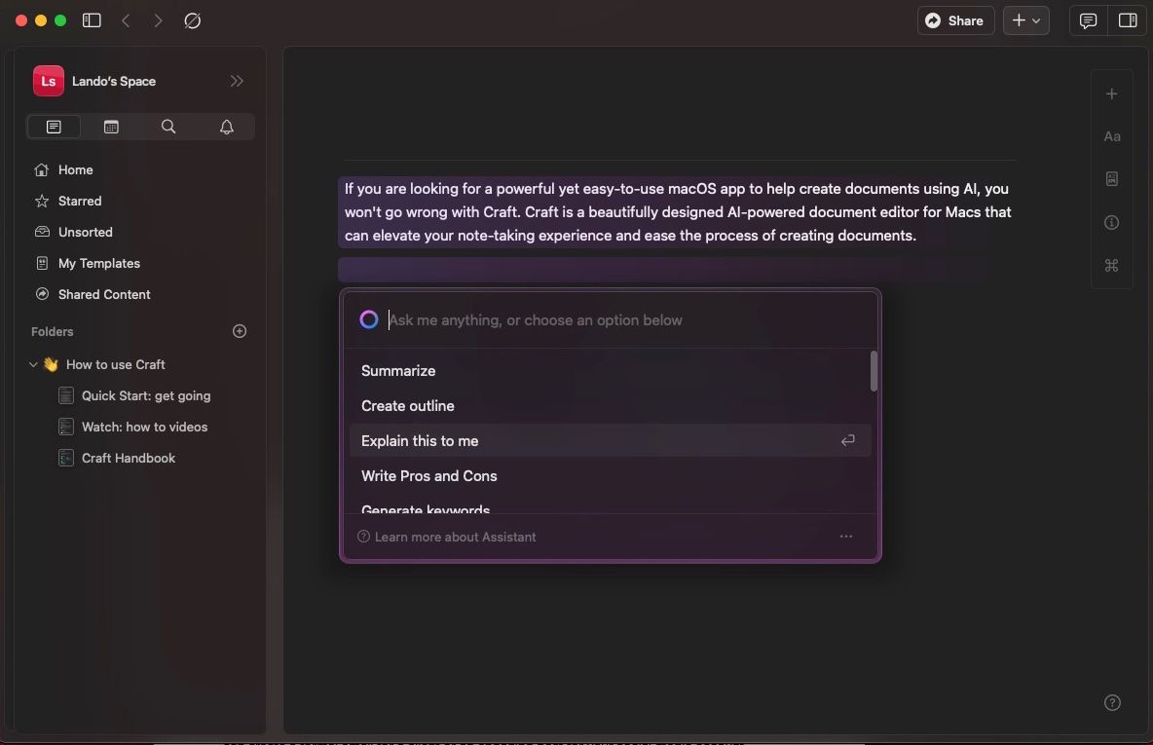This screenshot has height=745, width=1153.
Task: Create a new folder in Folders section
Action: coord(240,331)
